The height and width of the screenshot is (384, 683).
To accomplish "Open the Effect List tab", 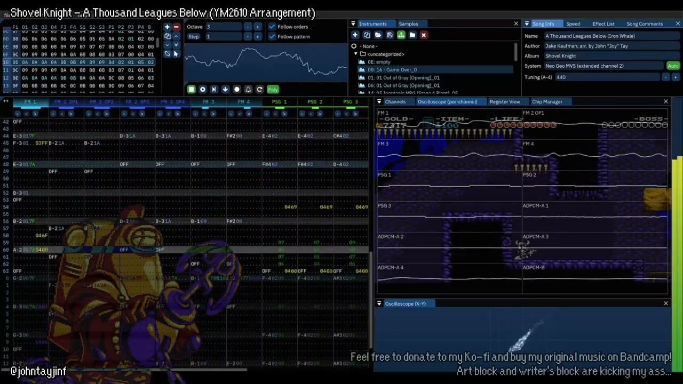I will click(603, 23).
